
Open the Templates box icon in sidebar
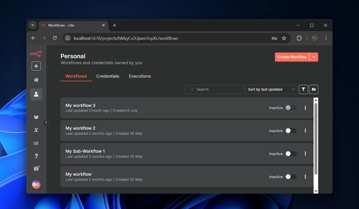pos(36,117)
